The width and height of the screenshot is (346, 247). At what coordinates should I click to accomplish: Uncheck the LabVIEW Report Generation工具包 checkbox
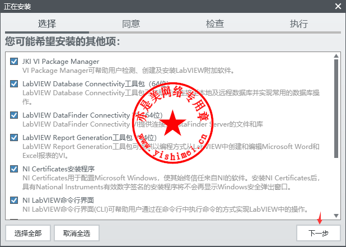click(x=14, y=137)
